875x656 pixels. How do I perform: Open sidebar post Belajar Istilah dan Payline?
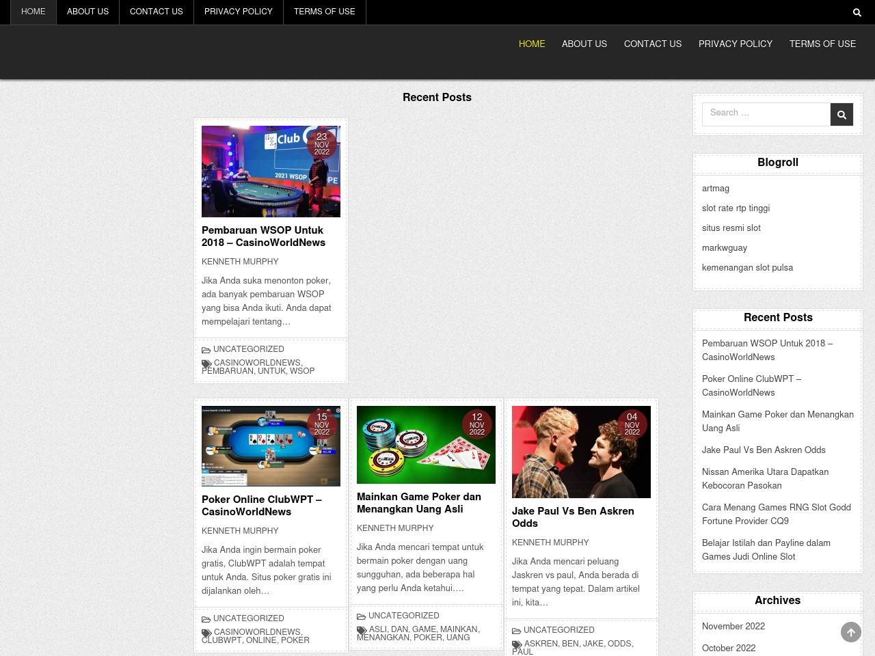click(766, 550)
